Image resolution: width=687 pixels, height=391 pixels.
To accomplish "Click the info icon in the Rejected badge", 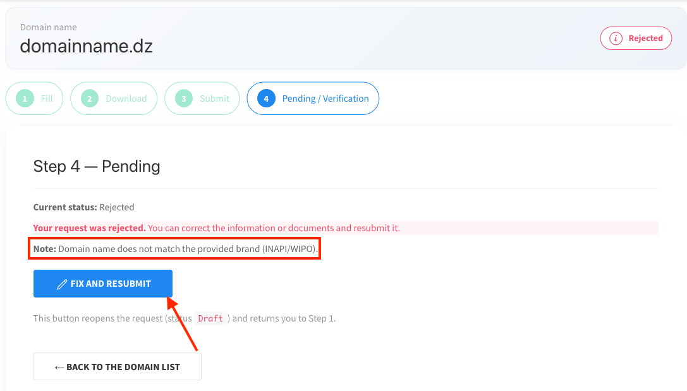I will click(x=615, y=39).
